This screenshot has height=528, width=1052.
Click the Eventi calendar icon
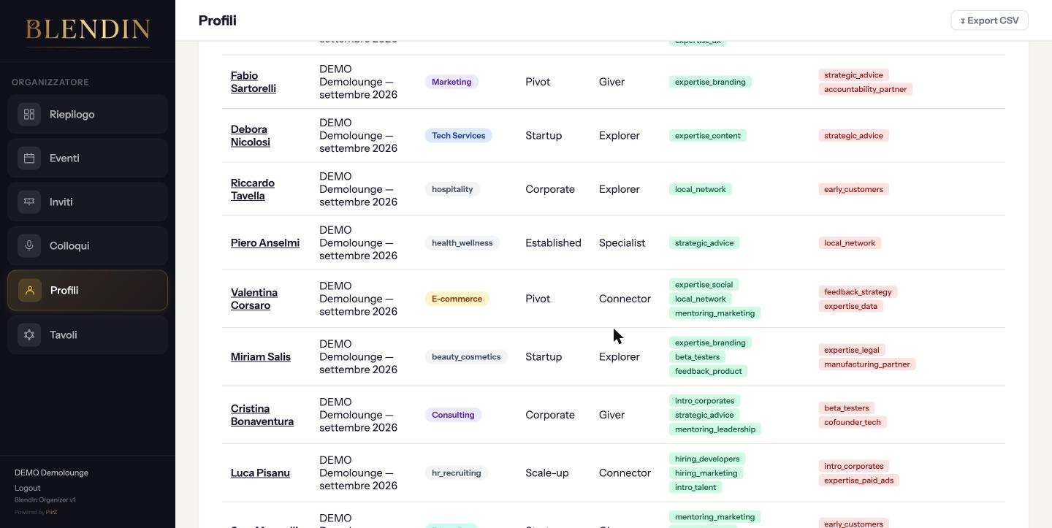(x=29, y=158)
